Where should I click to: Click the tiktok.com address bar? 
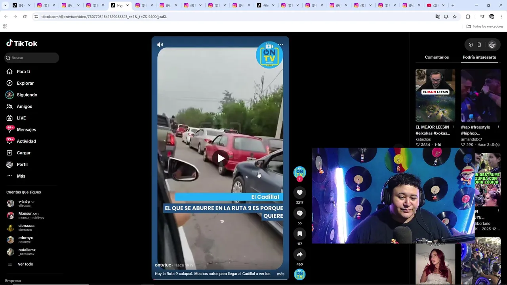(x=234, y=17)
